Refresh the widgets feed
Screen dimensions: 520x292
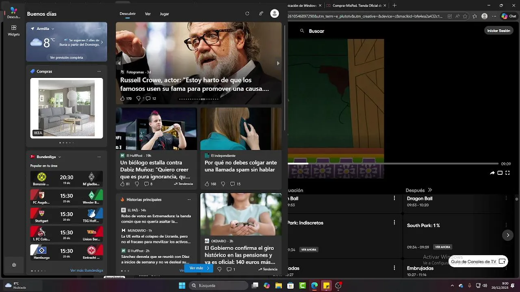[247, 13]
